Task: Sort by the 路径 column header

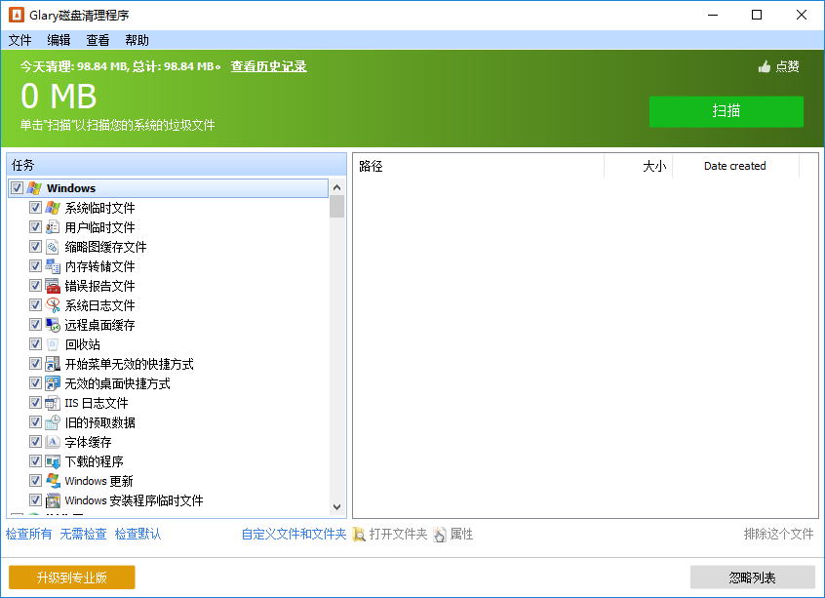Action: coord(478,166)
